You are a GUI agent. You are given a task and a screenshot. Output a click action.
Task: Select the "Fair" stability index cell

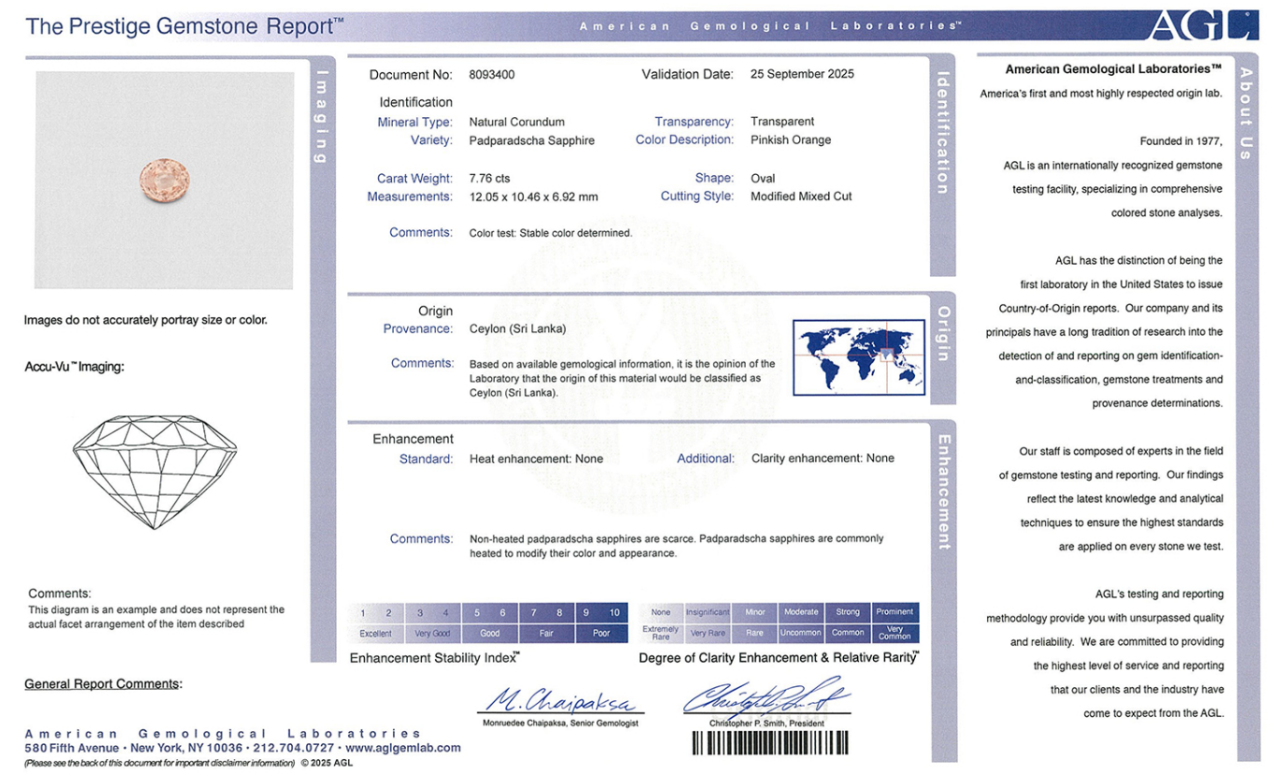tap(546, 634)
